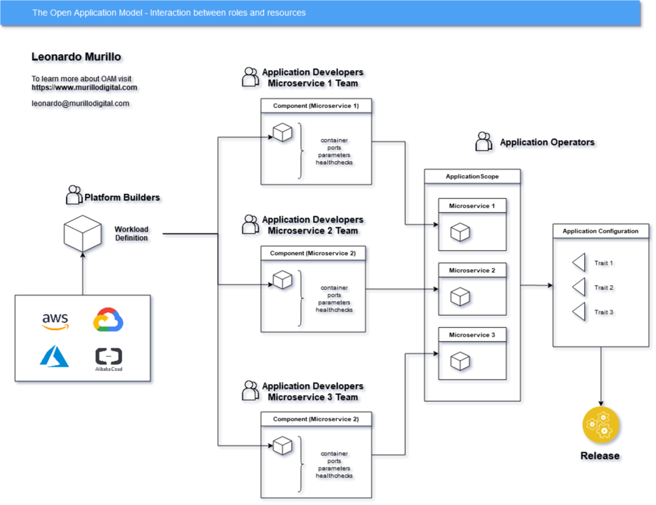Select the Release label

[600, 456]
